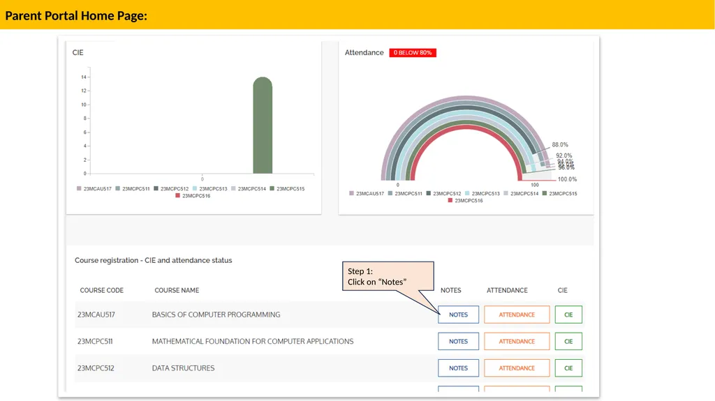Open Notes for Basics of Computer Programming
This screenshot has height=401, width=715.
point(458,315)
